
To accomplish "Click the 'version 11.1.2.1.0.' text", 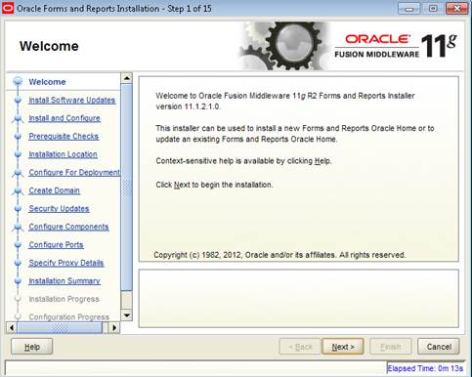I will click(x=188, y=106).
